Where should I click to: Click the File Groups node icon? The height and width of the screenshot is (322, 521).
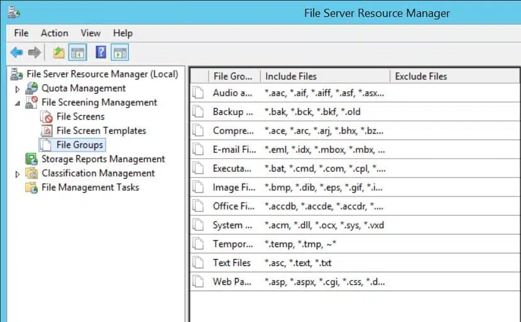coord(46,145)
